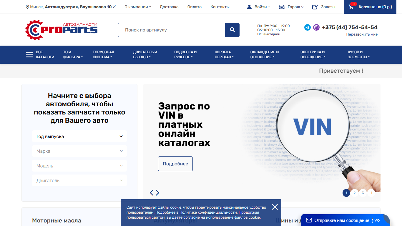Viewport: 402px width, 226px height.
Task: Click envelope icon in chat widget
Action: coord(309,220)
